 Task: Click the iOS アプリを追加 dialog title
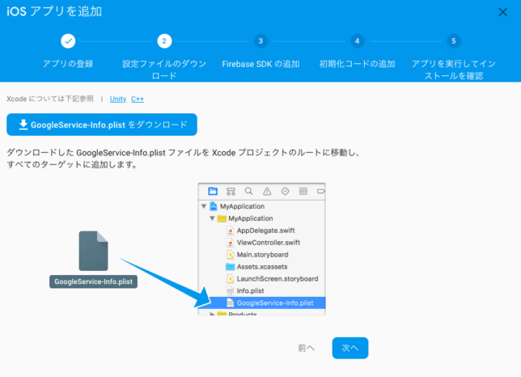(54, 11)
